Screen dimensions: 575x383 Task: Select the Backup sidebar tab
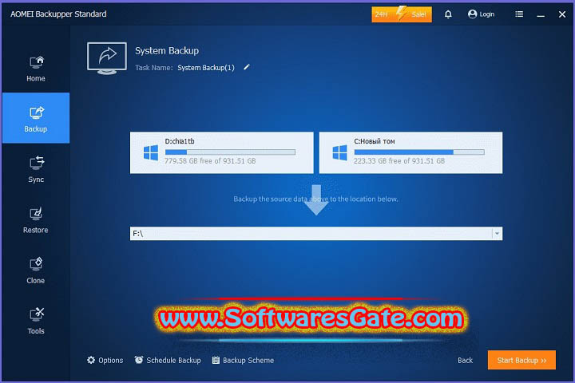36,118
